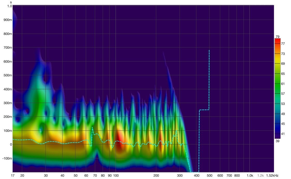Click the 700m label on the time axis
Screen dimensions: 291x179
coord(8,48)
